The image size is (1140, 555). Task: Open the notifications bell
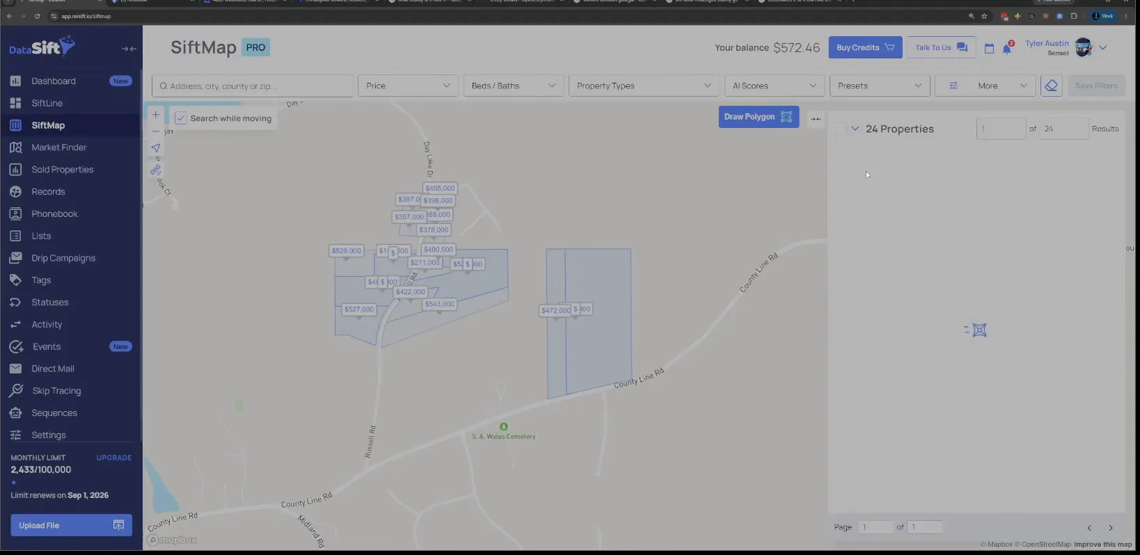pyautogui.click(x=1006, y=48)
